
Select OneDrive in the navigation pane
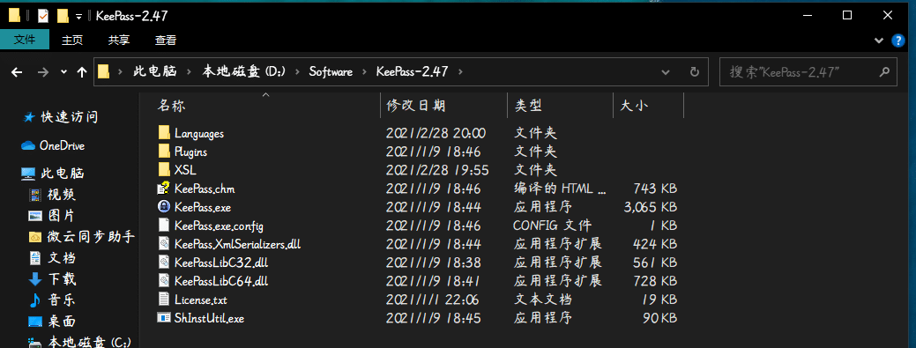click(x=62, y=145)
